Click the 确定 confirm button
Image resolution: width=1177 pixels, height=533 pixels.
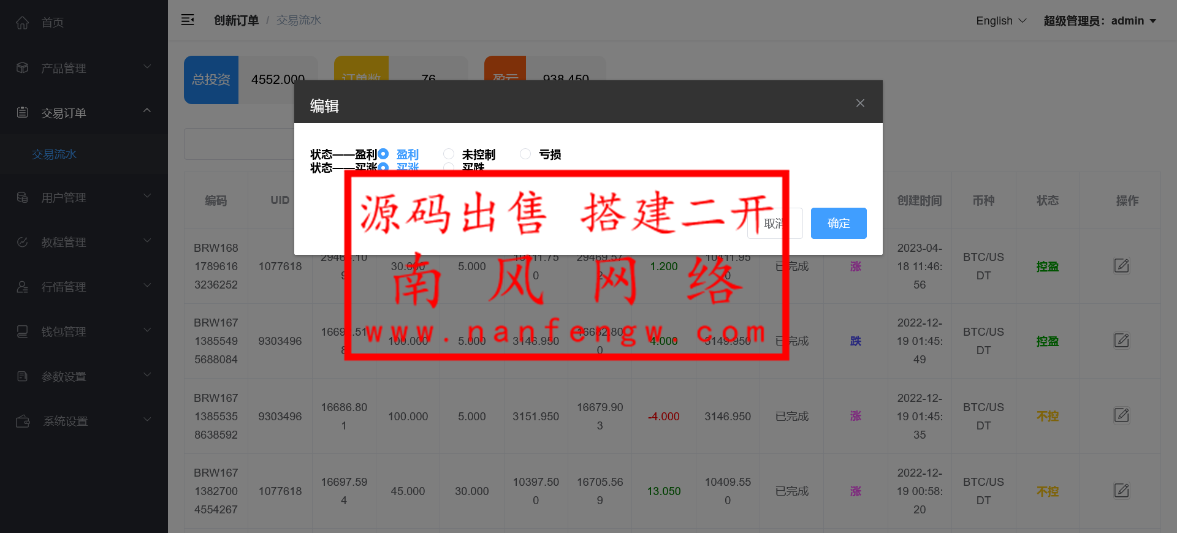click(x=838, y=223)
